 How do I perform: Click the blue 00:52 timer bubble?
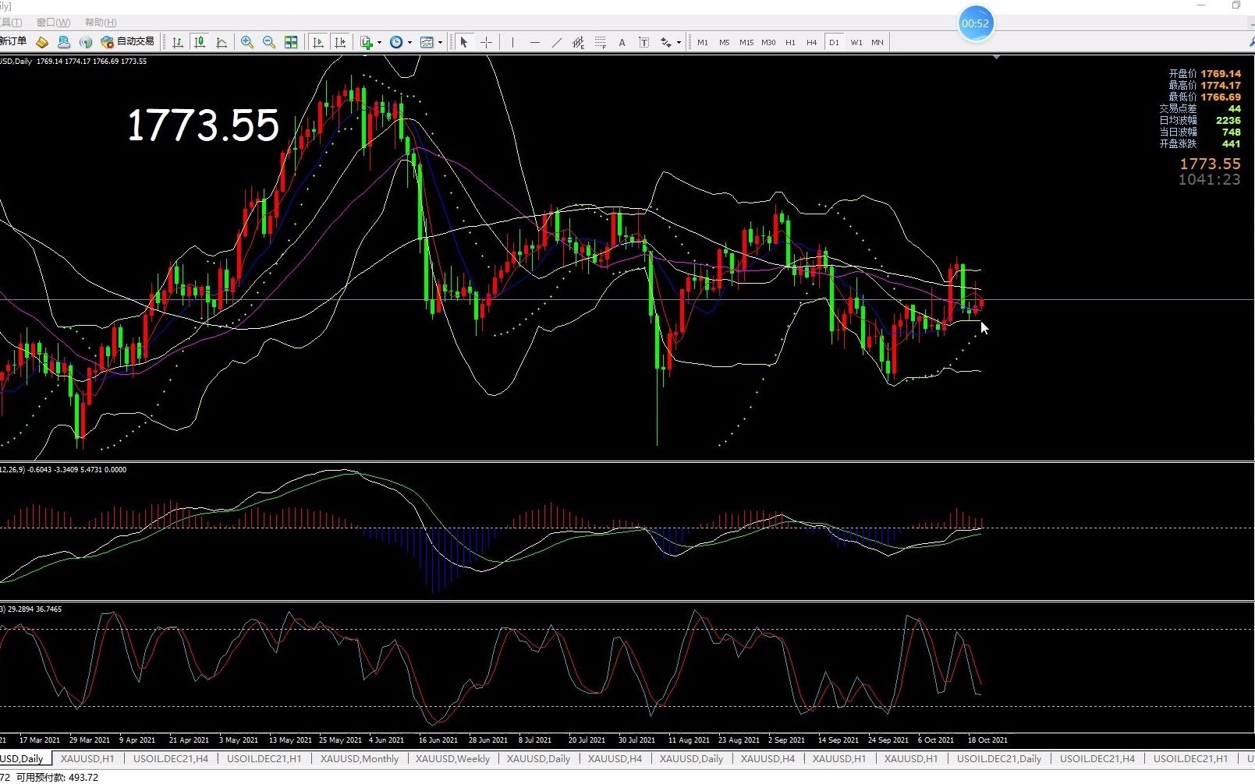(975, 23)
